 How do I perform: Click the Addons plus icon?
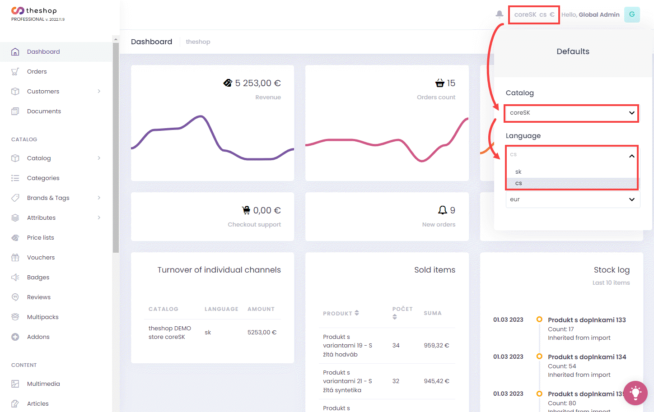(x=15, y=337)
